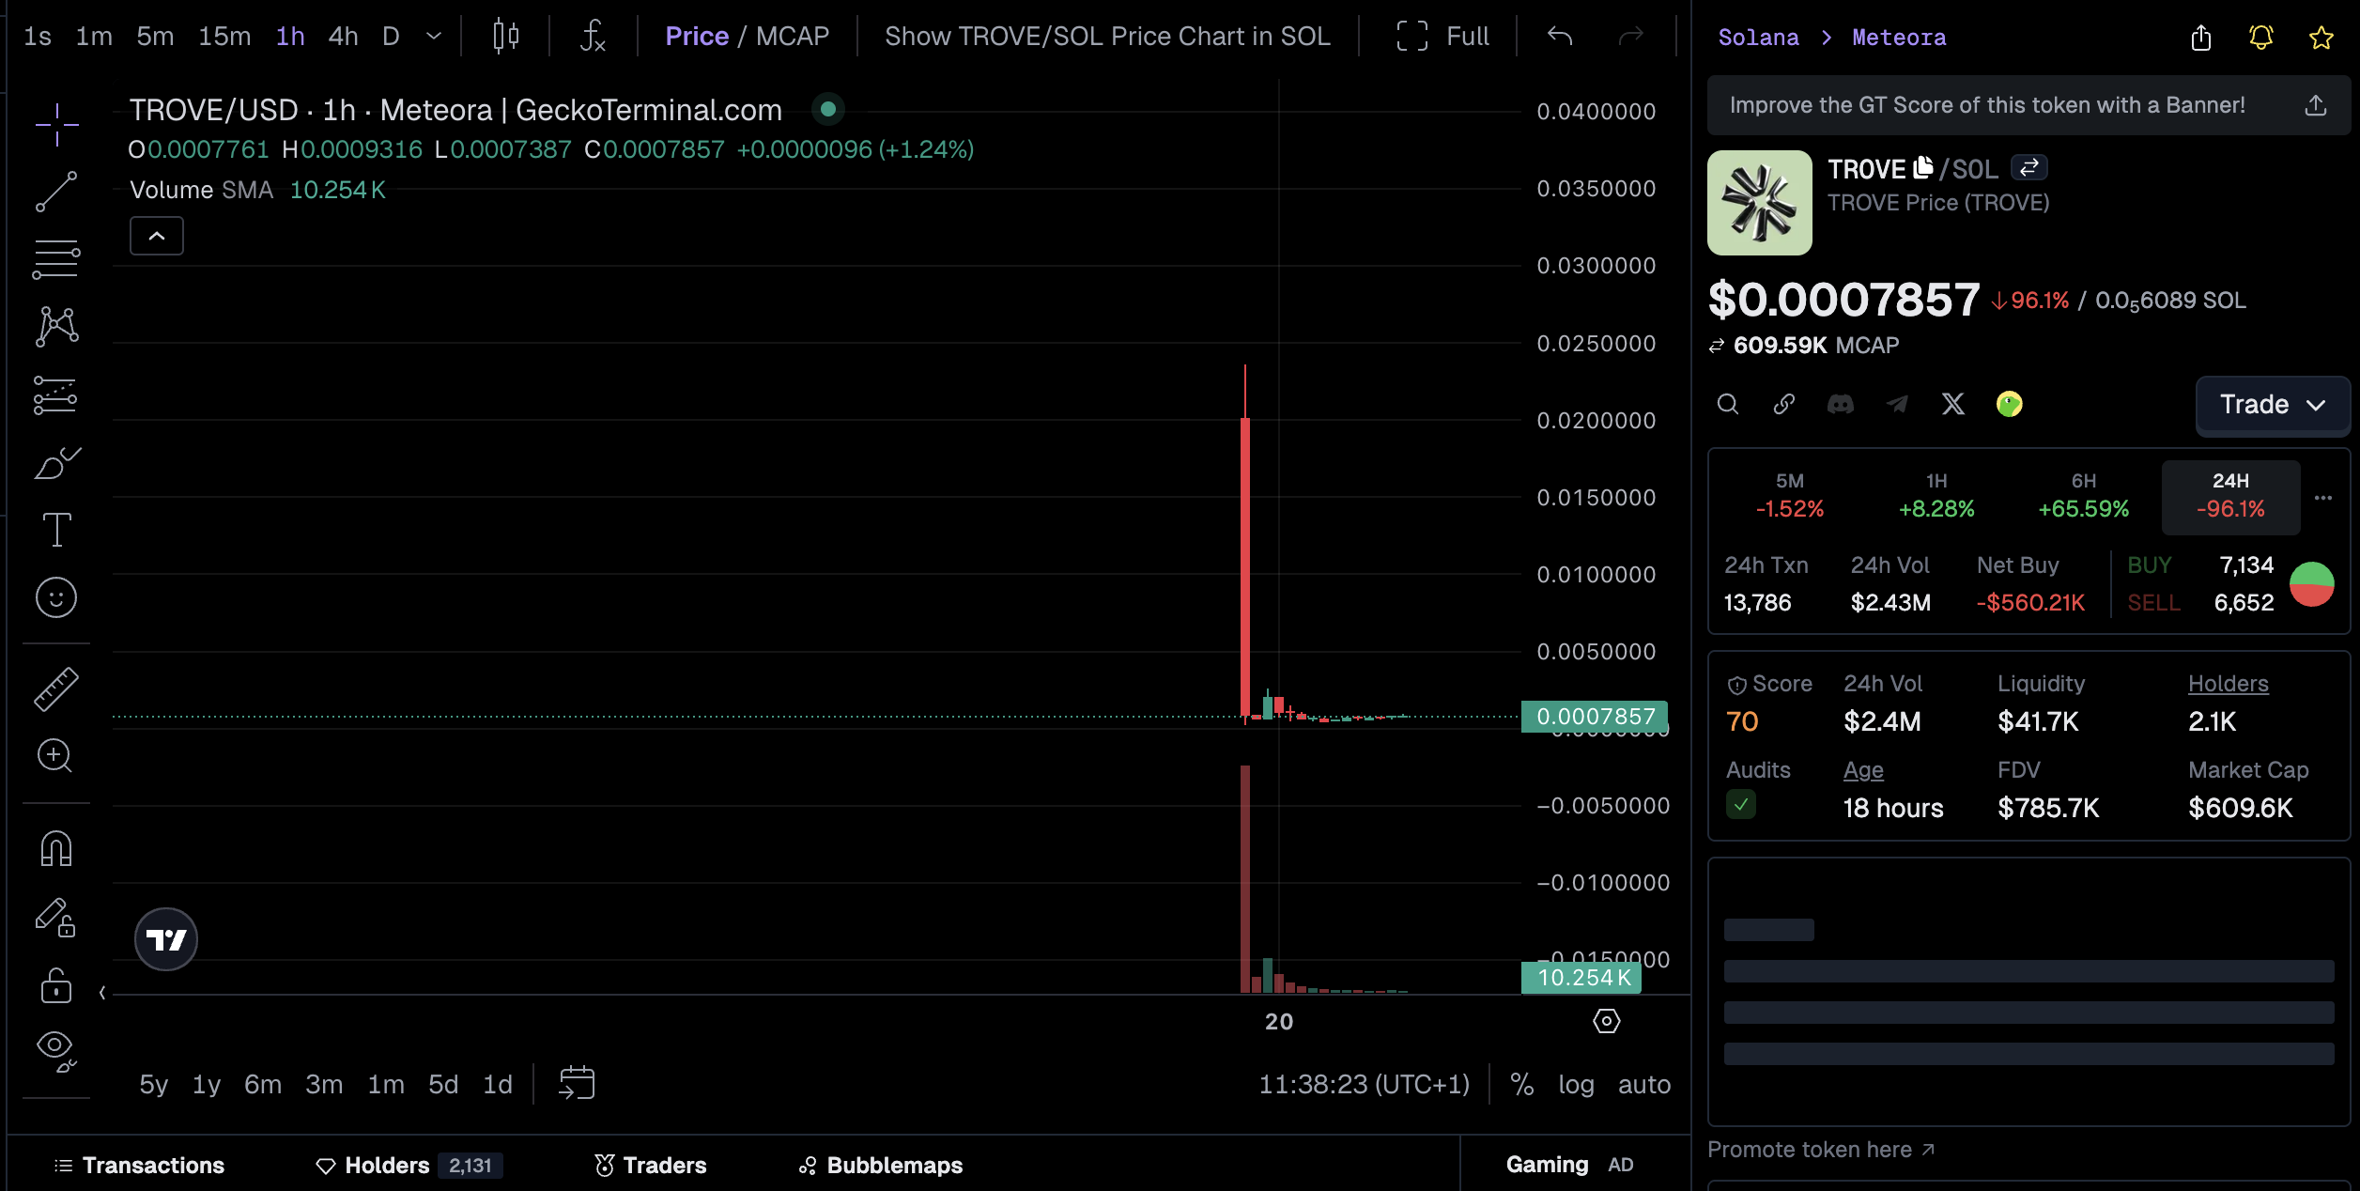Enable log scale on the price axis
The height and width of the screenshot is (1191, 2360).
[x=1576, y=1084]
